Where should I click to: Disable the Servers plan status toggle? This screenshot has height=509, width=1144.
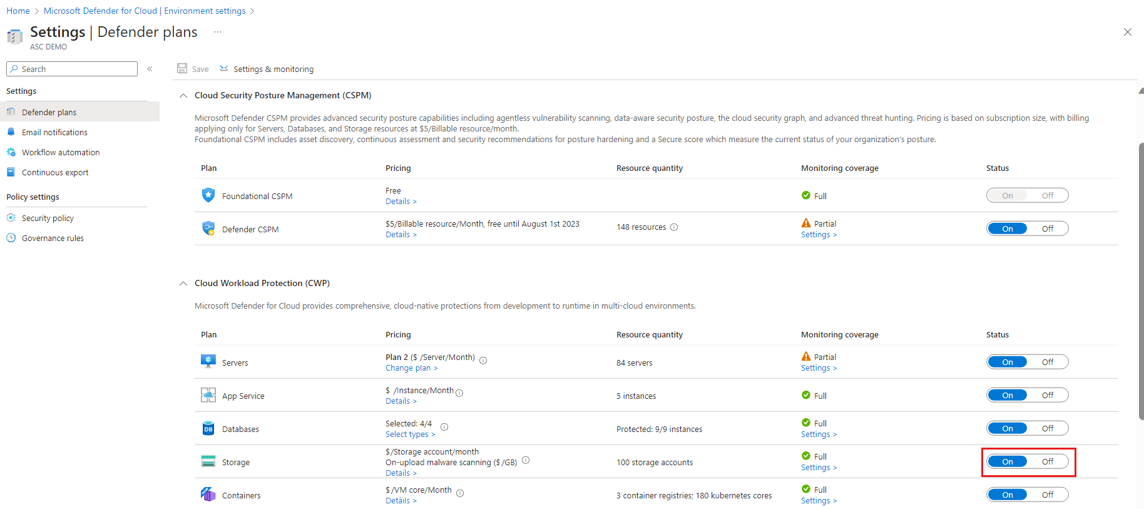coord(1047,362)
